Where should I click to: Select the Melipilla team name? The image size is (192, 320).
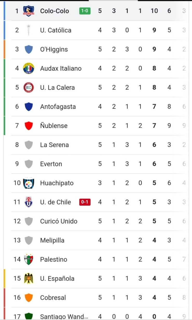(52, 240)
